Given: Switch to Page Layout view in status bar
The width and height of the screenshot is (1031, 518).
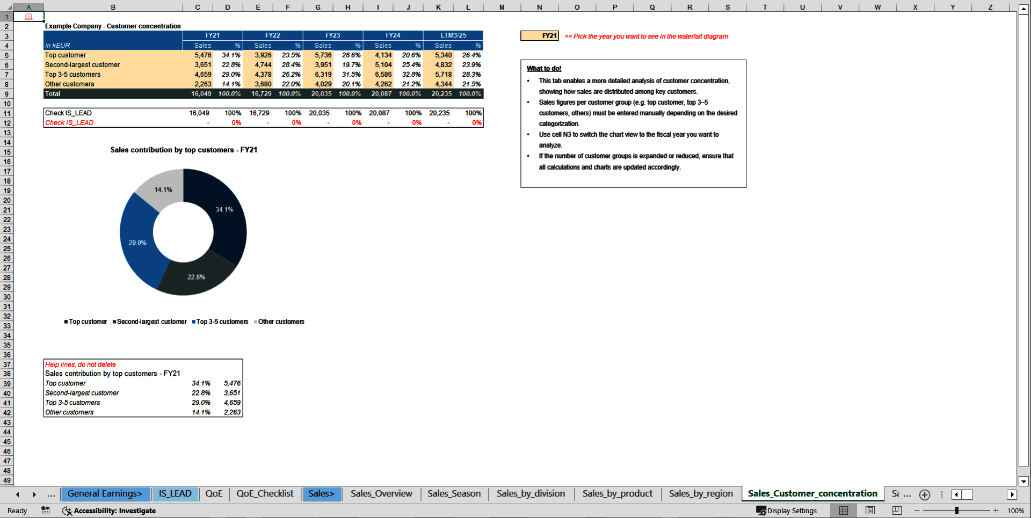Looking at the screenshot, I should (869, 510).
